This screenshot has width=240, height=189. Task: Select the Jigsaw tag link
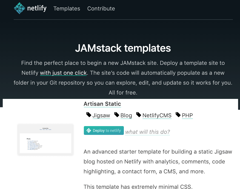[101, 115]
